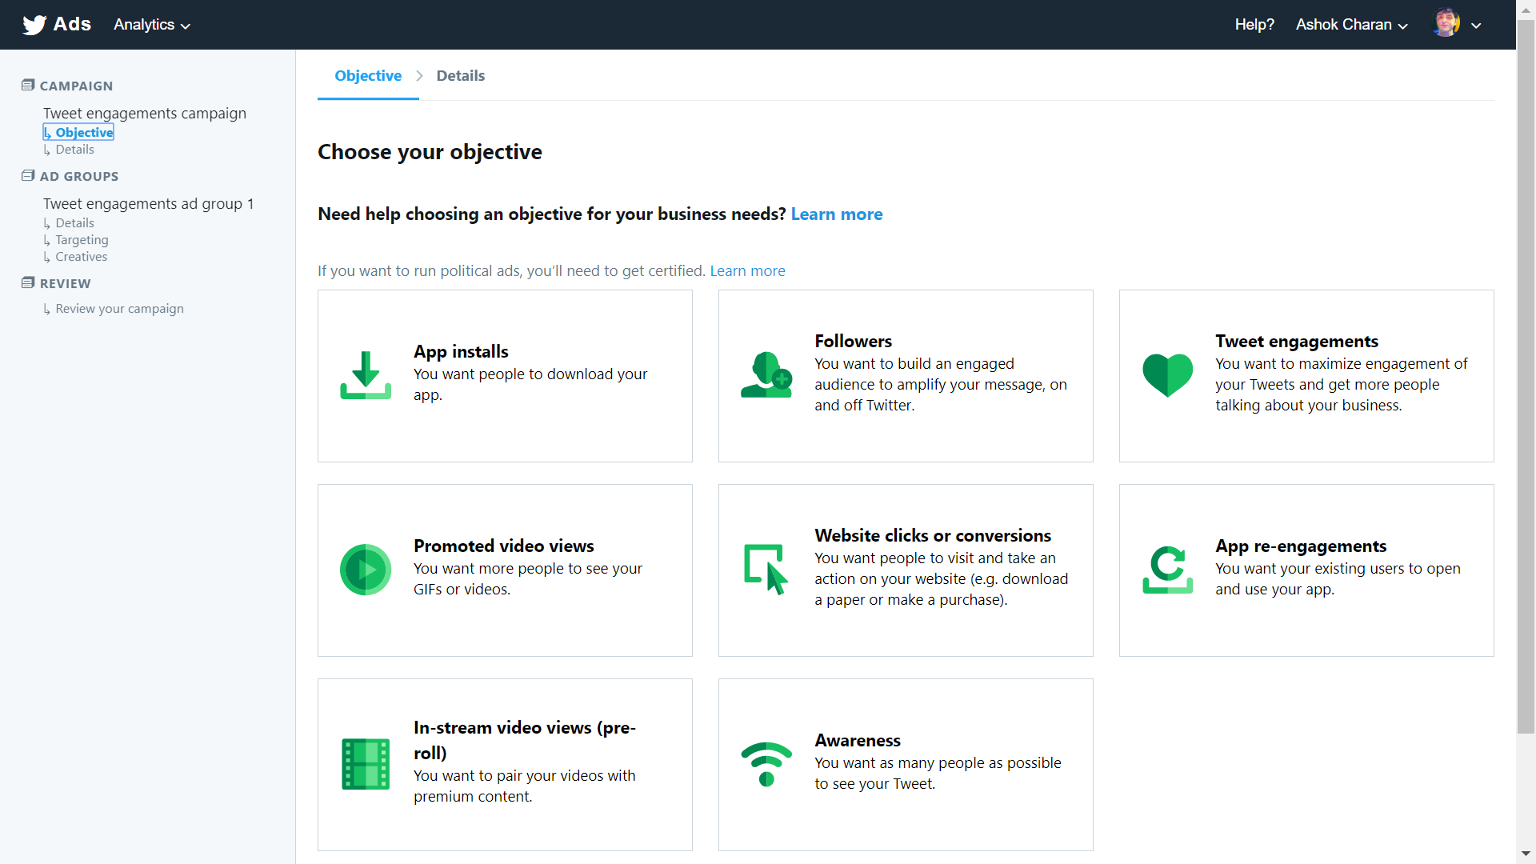Click the Tweet engagements heart icon
Image resolution: width=1536 pixels, height=864 pixels.
click(x=1167, y=375)
